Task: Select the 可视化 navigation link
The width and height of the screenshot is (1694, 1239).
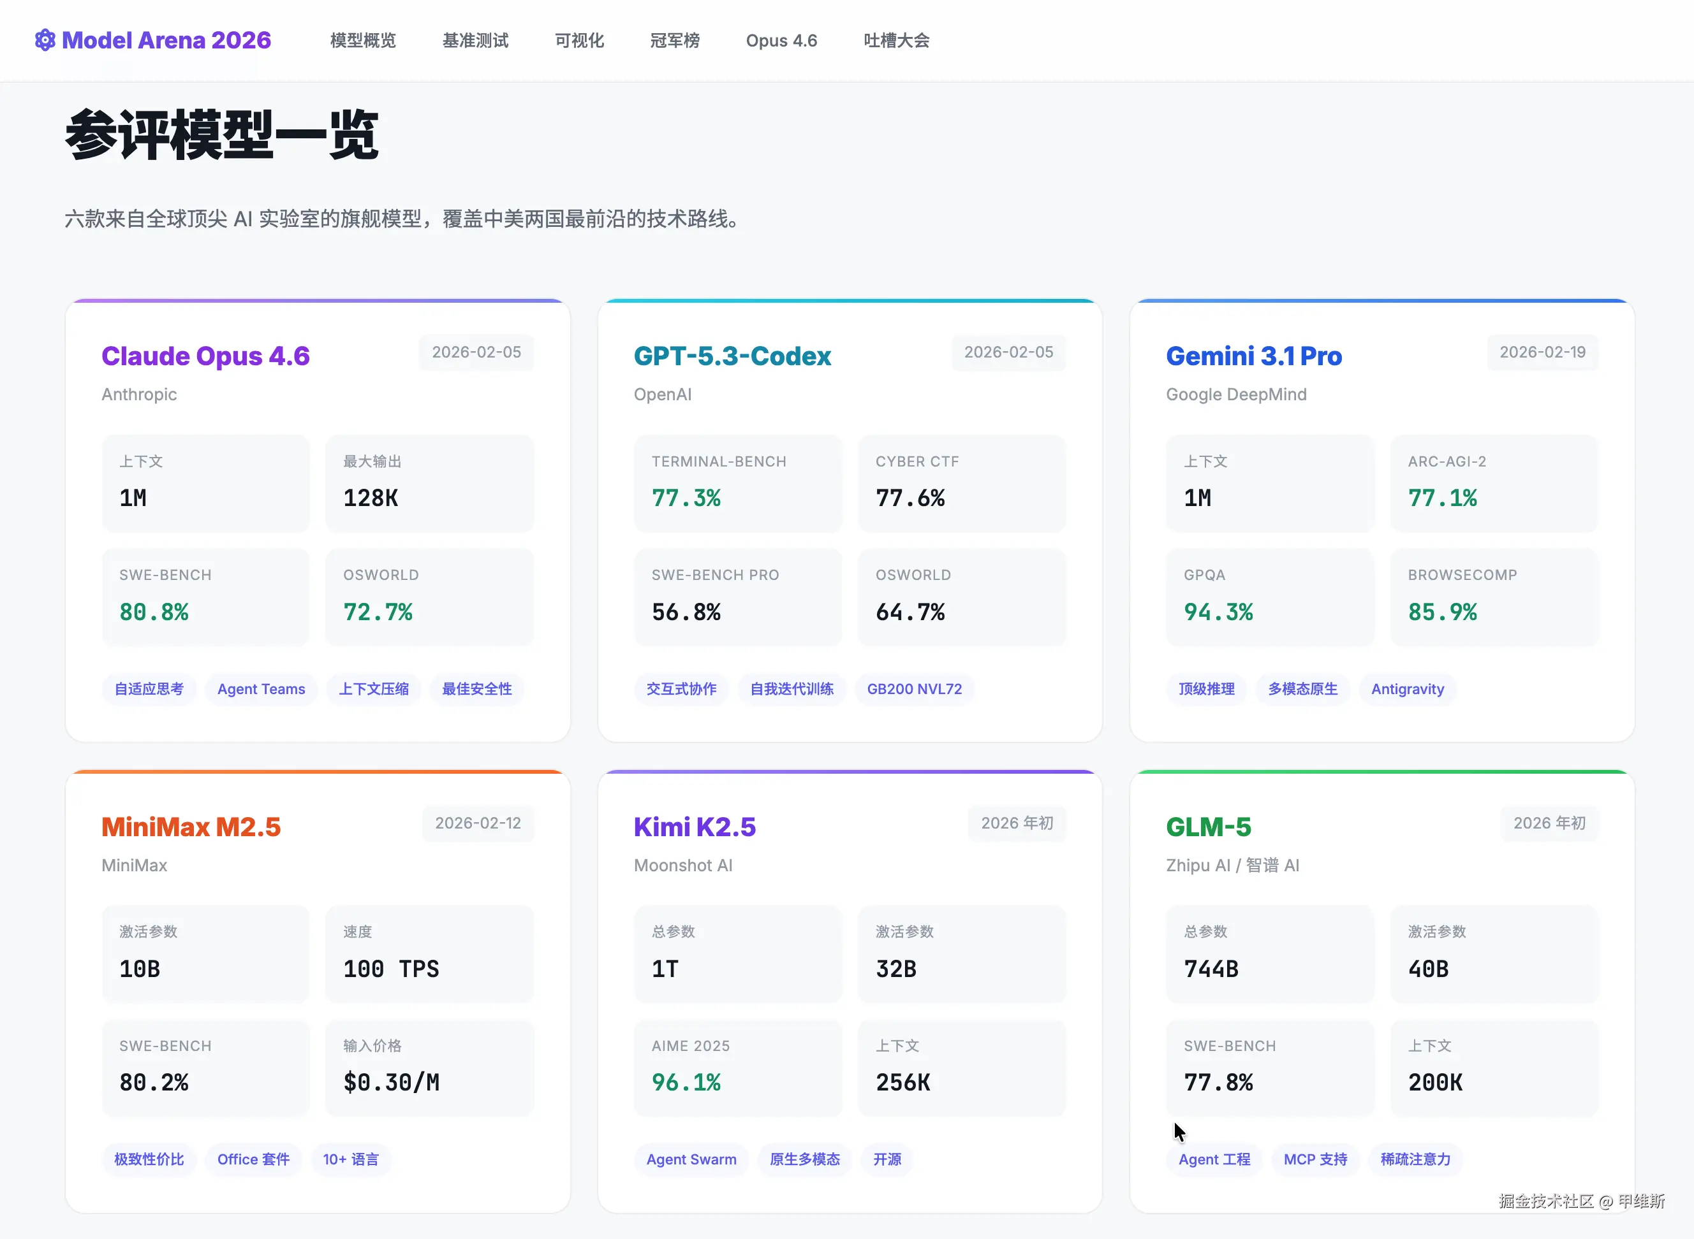Action: [x=578, y=41]
